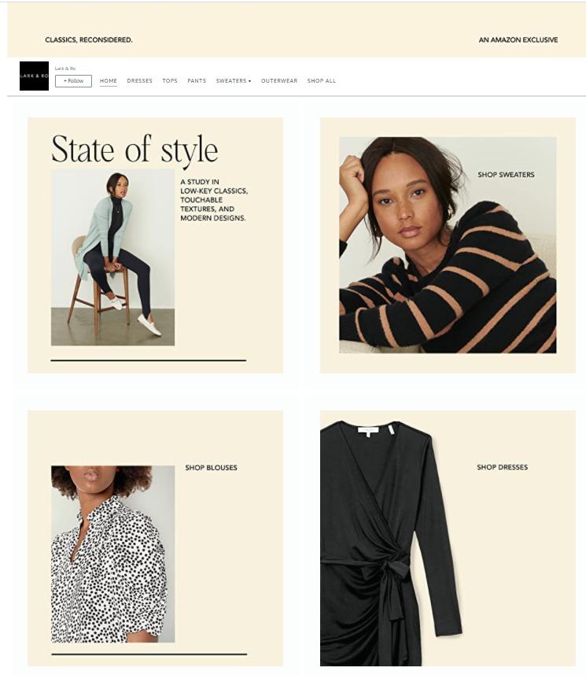586x675 pixels.
Task: Open the polka dot blouse photo
Action: coord(112,554)
